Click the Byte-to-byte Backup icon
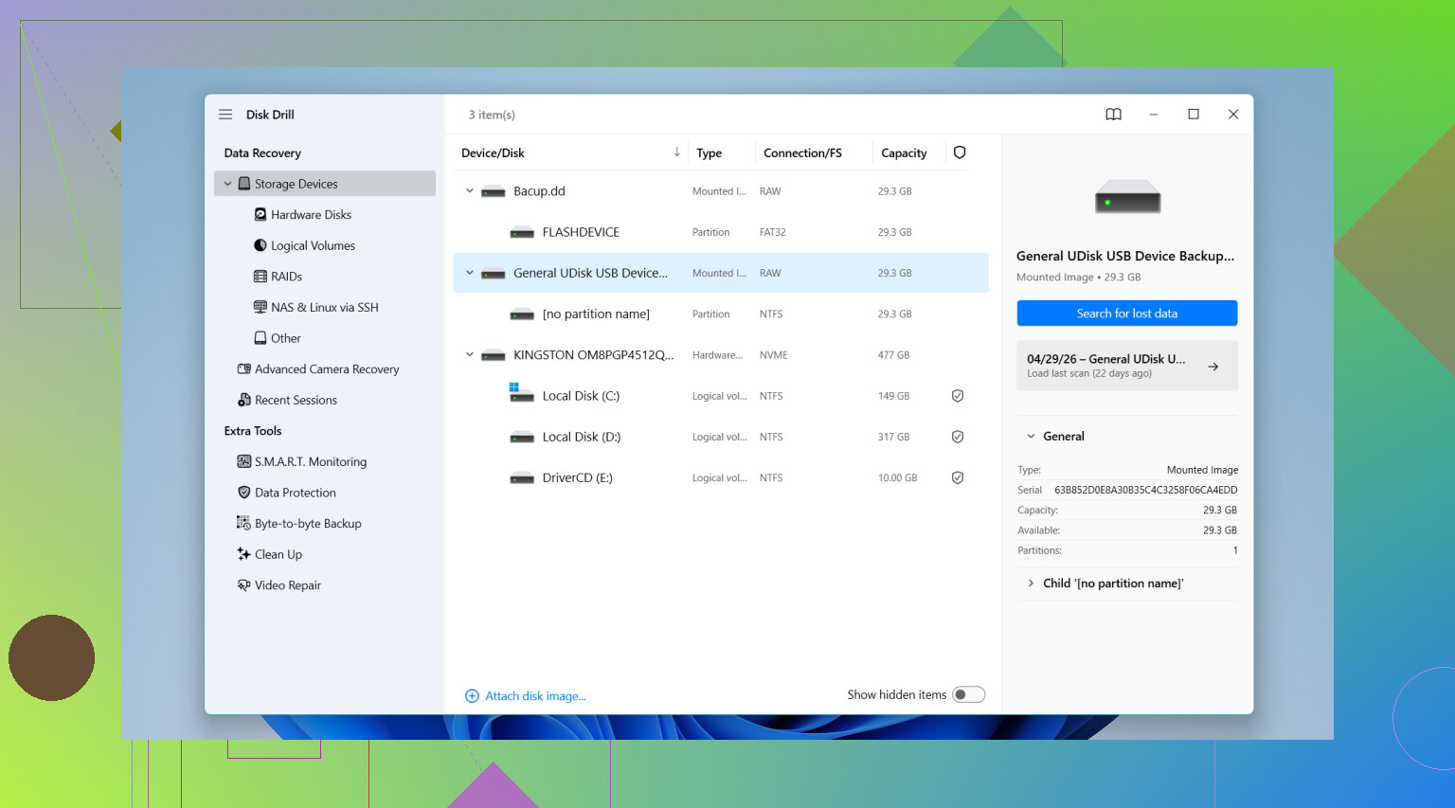 point(243,523)
